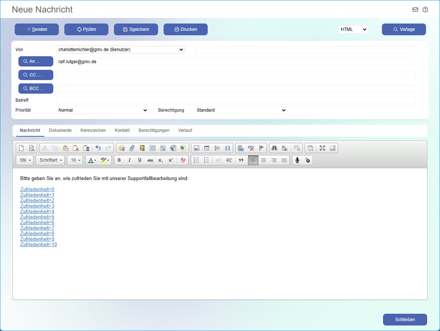Switch to the Kontakt tab
Viewport: 440px width, 331px height.
pyautogui.click(x=122, y=130)
